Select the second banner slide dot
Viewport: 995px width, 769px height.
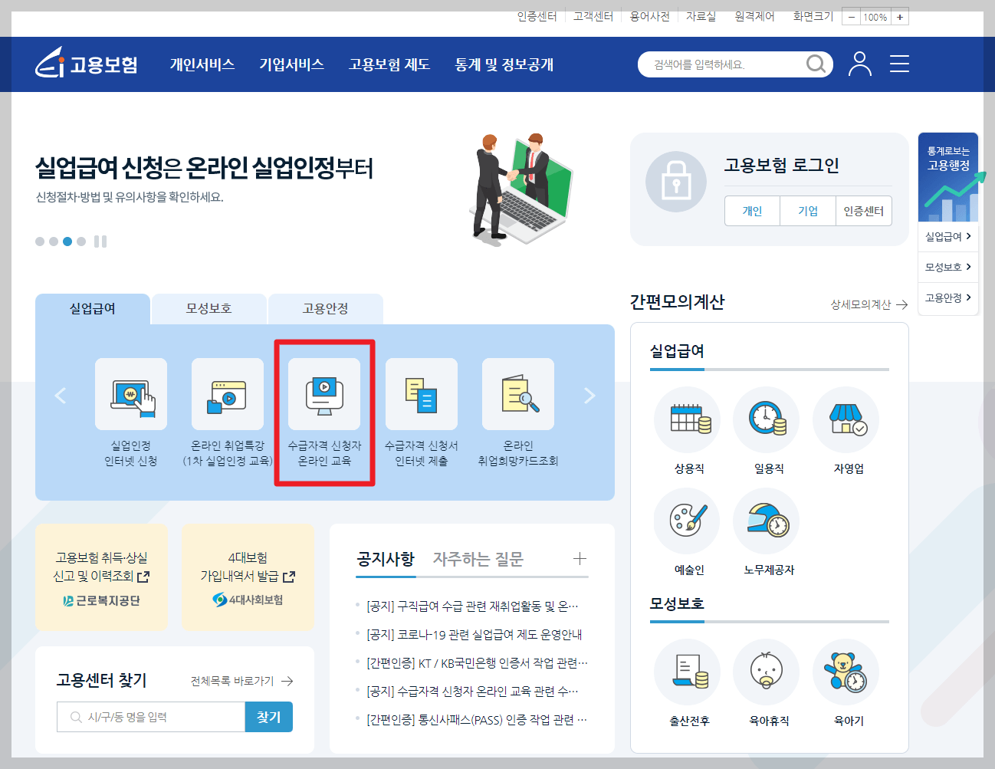[54, 242]
